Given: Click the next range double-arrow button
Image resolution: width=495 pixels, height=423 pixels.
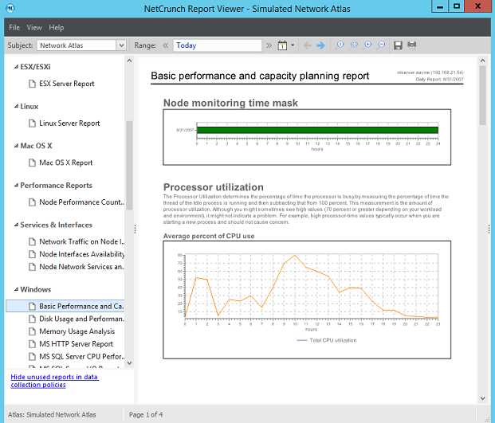Looking at the screenshot, I should point(269,45).
